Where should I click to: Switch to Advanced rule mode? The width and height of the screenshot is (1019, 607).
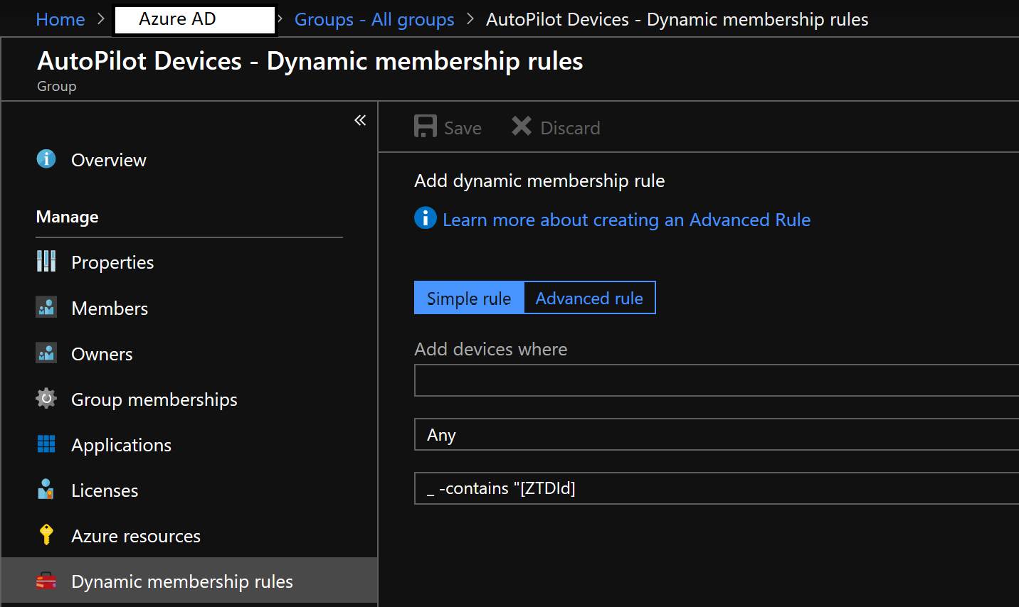[589, 298]
